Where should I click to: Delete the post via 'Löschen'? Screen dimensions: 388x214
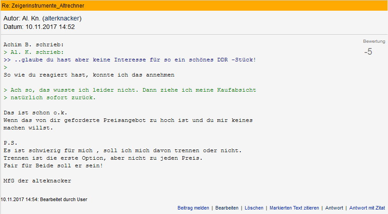click(x=254, y=208)
